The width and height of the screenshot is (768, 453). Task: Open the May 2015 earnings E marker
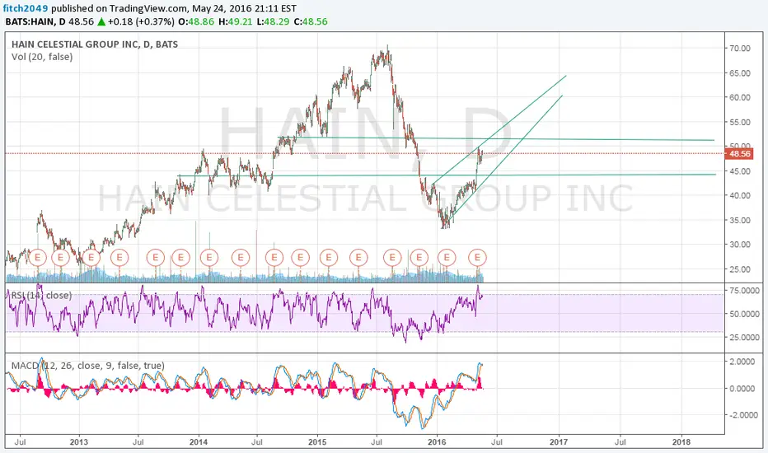(358, 257)
